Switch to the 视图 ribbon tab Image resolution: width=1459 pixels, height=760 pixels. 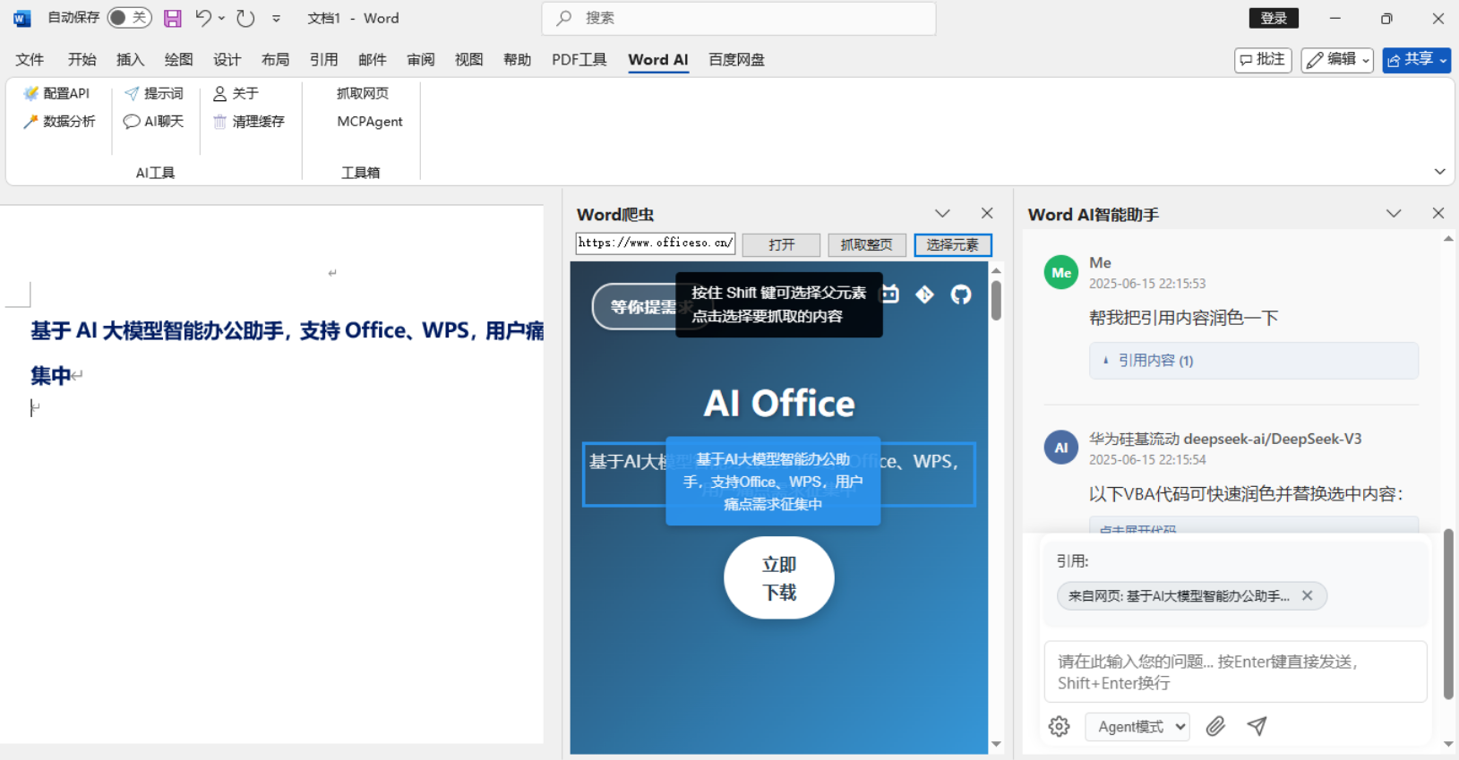pyautogui.click(x=468, y=60)
